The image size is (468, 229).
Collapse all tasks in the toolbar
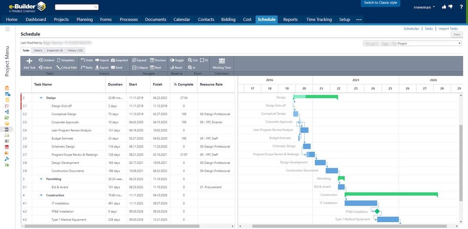pyautogui.click(x=140, y=67)
